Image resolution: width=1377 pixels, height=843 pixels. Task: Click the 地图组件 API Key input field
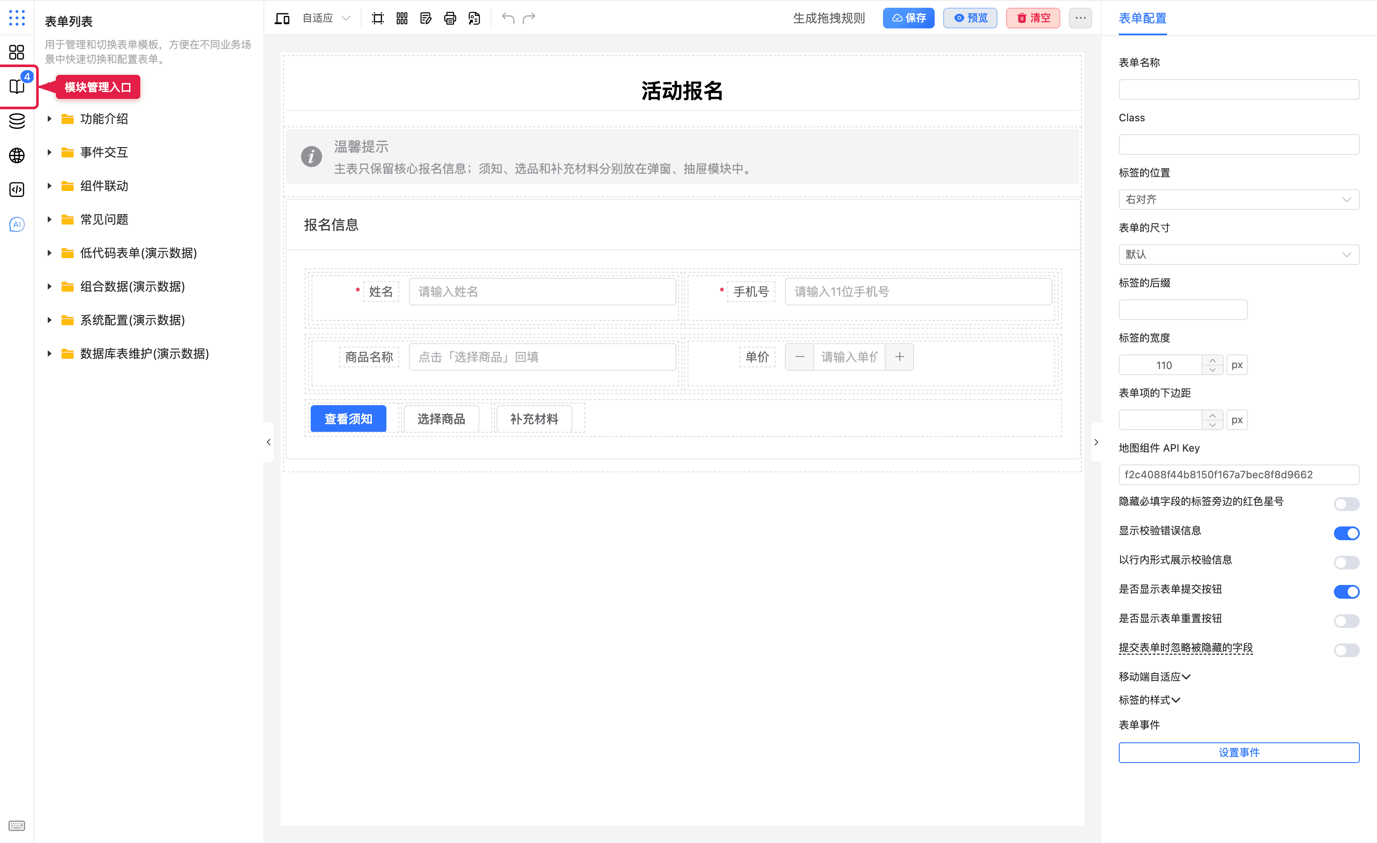[x=1238, y=475]
